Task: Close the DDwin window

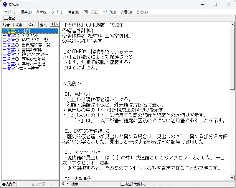Action: (x=229, y=4)
